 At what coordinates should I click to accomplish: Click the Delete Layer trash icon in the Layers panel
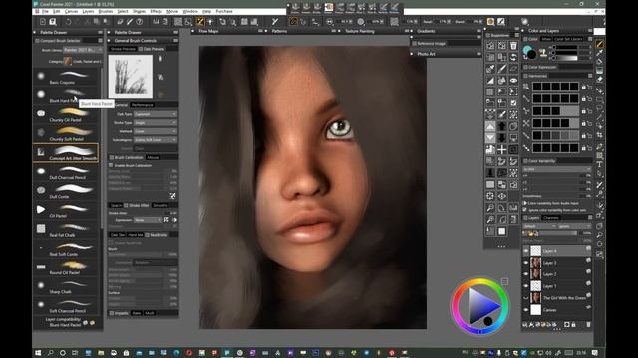tap(588, 325)
